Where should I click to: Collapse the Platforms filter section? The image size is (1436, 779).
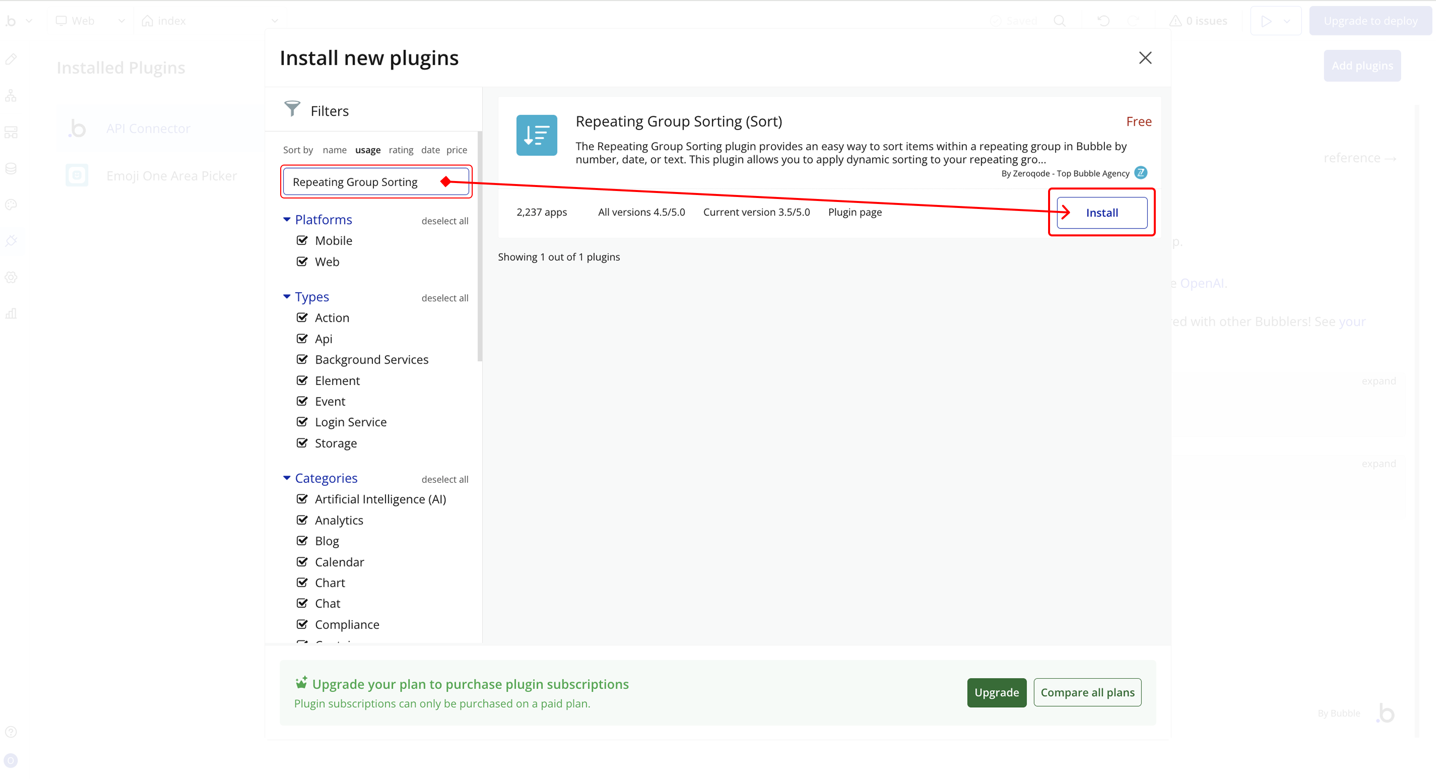tap(287, 220)
